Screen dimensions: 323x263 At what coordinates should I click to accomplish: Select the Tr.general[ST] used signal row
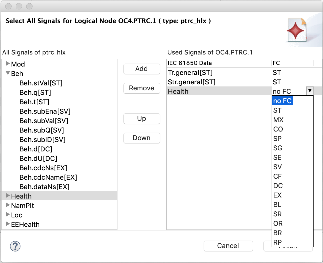tap(190, 73)
